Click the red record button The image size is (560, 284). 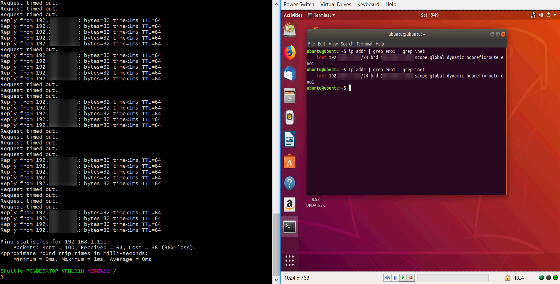point(411,278)
